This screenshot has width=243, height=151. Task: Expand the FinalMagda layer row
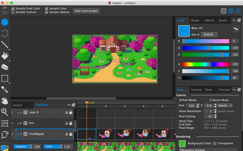click(x=12, y=134)
